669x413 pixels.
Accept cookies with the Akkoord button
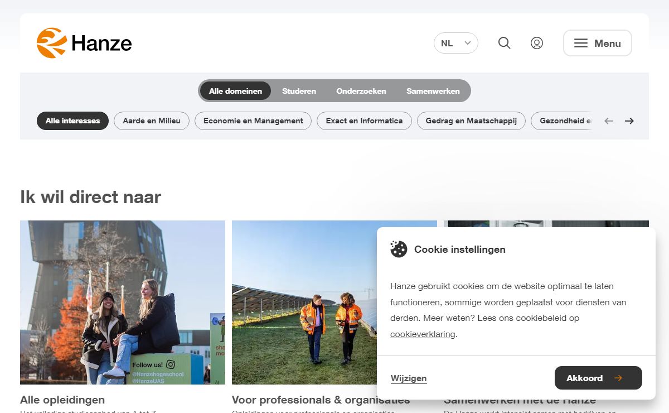pos(598,378)
